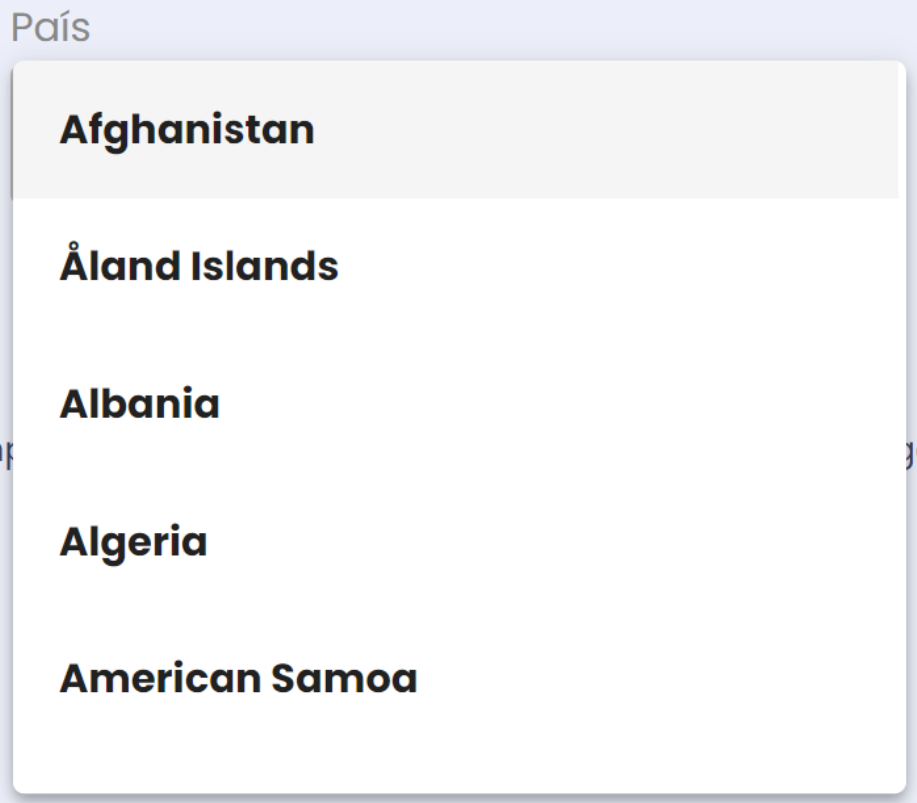917x803 pixels.
Task: Set country to Åland Islands
Action: click(199, 267)
